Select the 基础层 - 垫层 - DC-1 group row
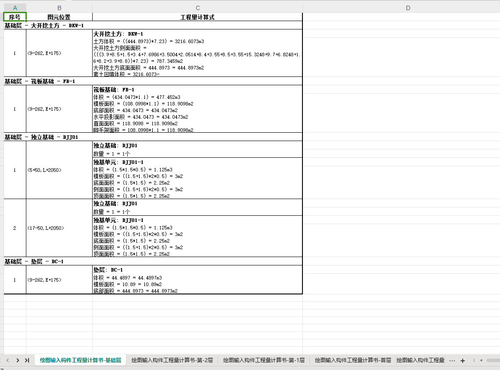This screenshot has width=500, height=370. point(153,261)
